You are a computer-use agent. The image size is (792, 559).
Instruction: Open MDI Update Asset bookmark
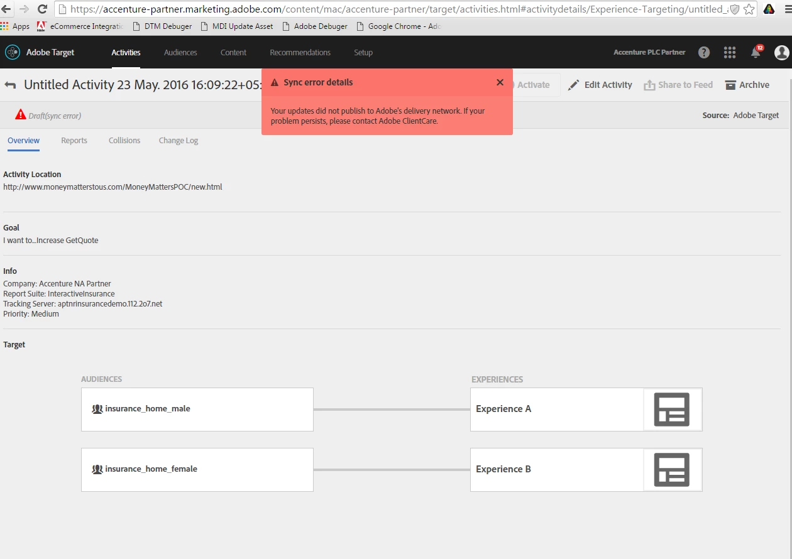pos(237,26)
